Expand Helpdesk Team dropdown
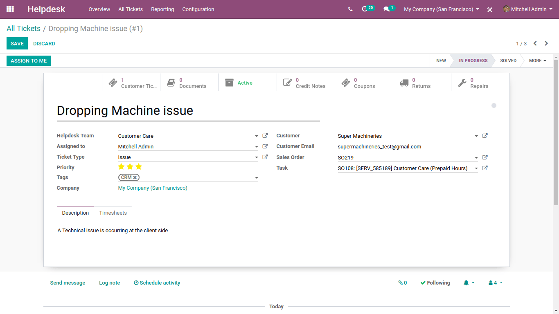Viewport: 559px width, 314px height. click(257, 136)
